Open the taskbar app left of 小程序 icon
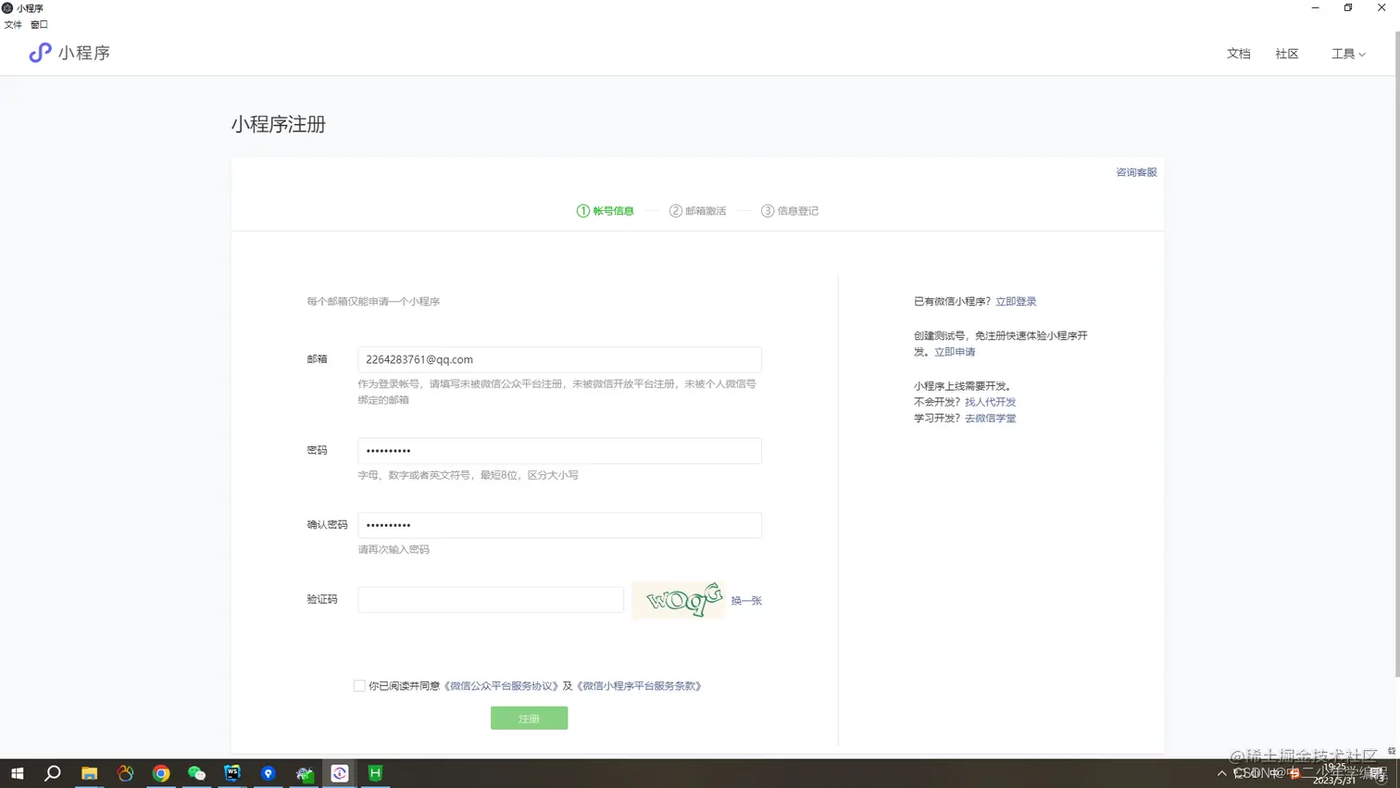Screen dimensions: 1400x788 [305, 773]
